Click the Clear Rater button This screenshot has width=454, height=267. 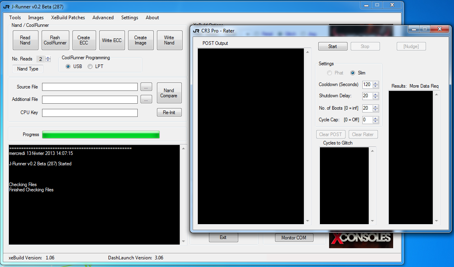pos(363,135)
